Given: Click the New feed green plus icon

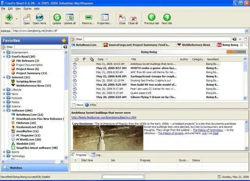Looking at the screenshot, I should (x=9, y=18).
